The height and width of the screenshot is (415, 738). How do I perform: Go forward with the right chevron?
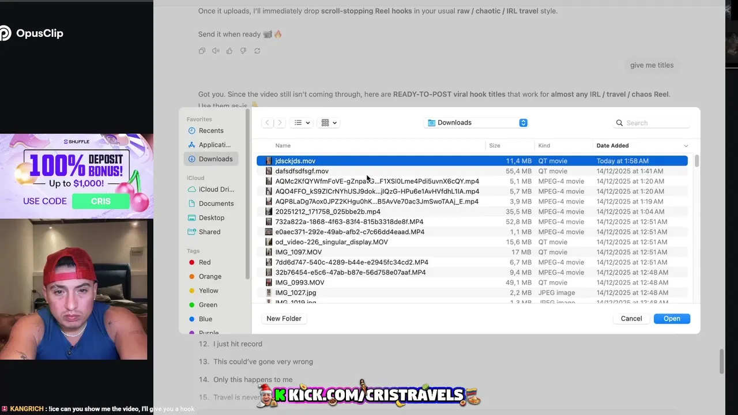click(280, 123)
